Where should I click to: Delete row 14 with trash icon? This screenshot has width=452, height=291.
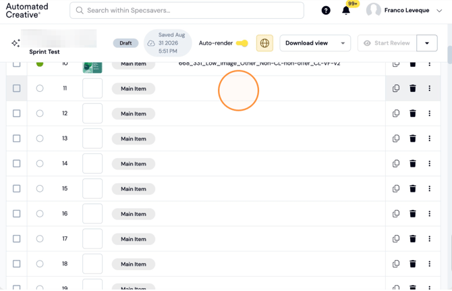(413, 163)
